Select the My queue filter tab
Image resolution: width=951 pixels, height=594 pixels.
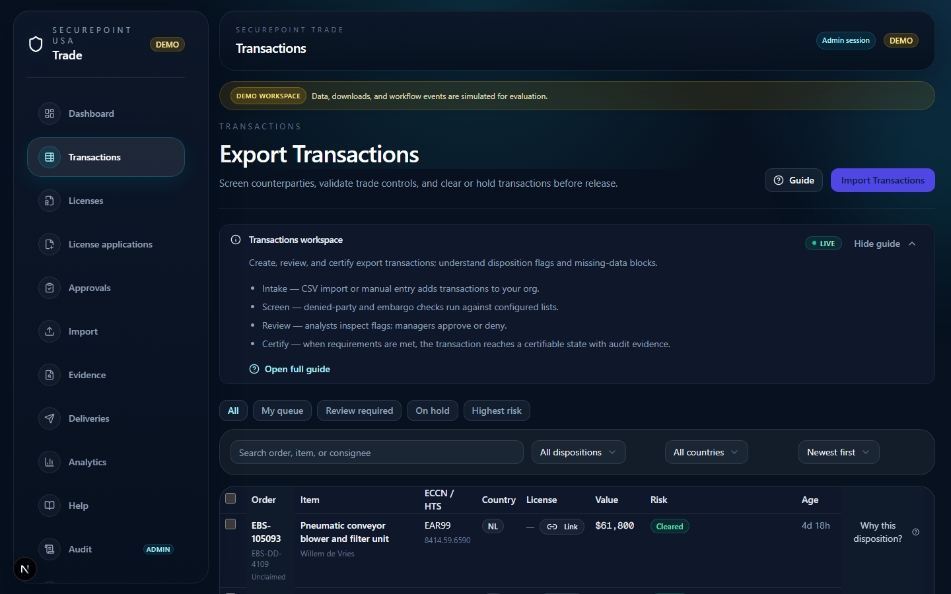[x=283, y=411]
